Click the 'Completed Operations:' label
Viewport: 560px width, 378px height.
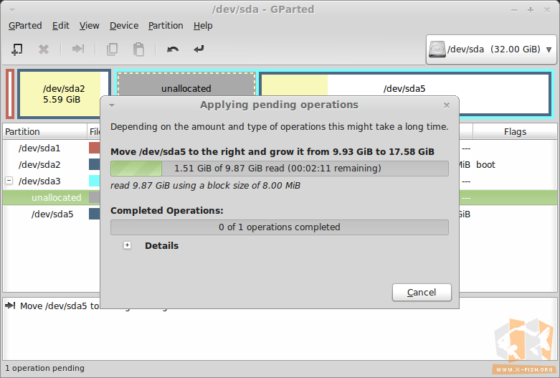[x=167, y=210]
